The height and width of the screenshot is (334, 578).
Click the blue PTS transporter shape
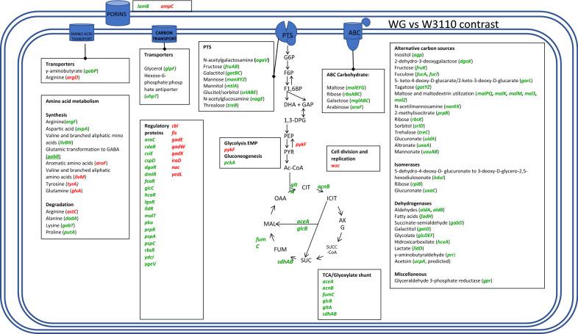coord(287,33)
